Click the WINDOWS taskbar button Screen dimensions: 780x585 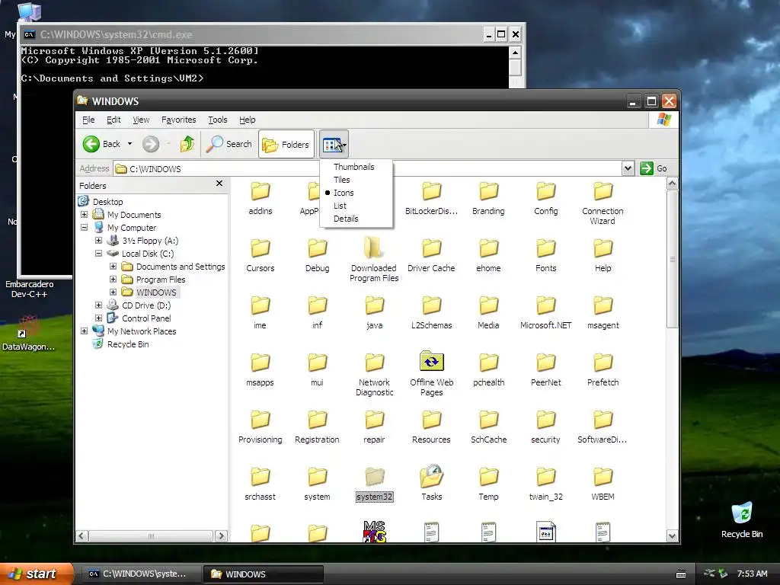[x=263, y=574]
